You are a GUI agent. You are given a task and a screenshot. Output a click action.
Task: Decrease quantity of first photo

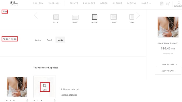(x=7, y=100)
